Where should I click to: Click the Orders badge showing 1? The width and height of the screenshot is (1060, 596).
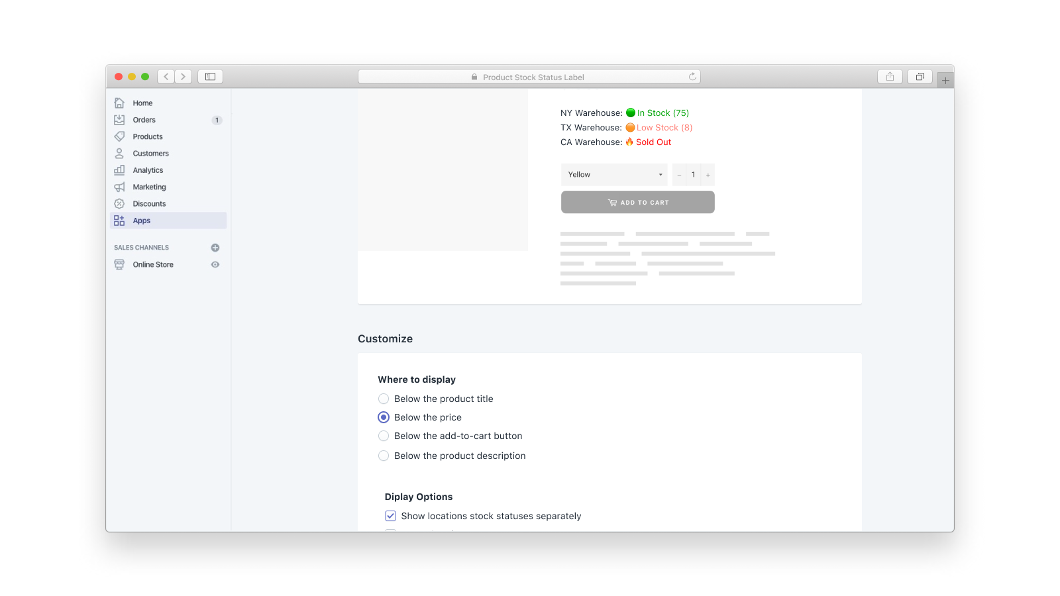[217, 120]
